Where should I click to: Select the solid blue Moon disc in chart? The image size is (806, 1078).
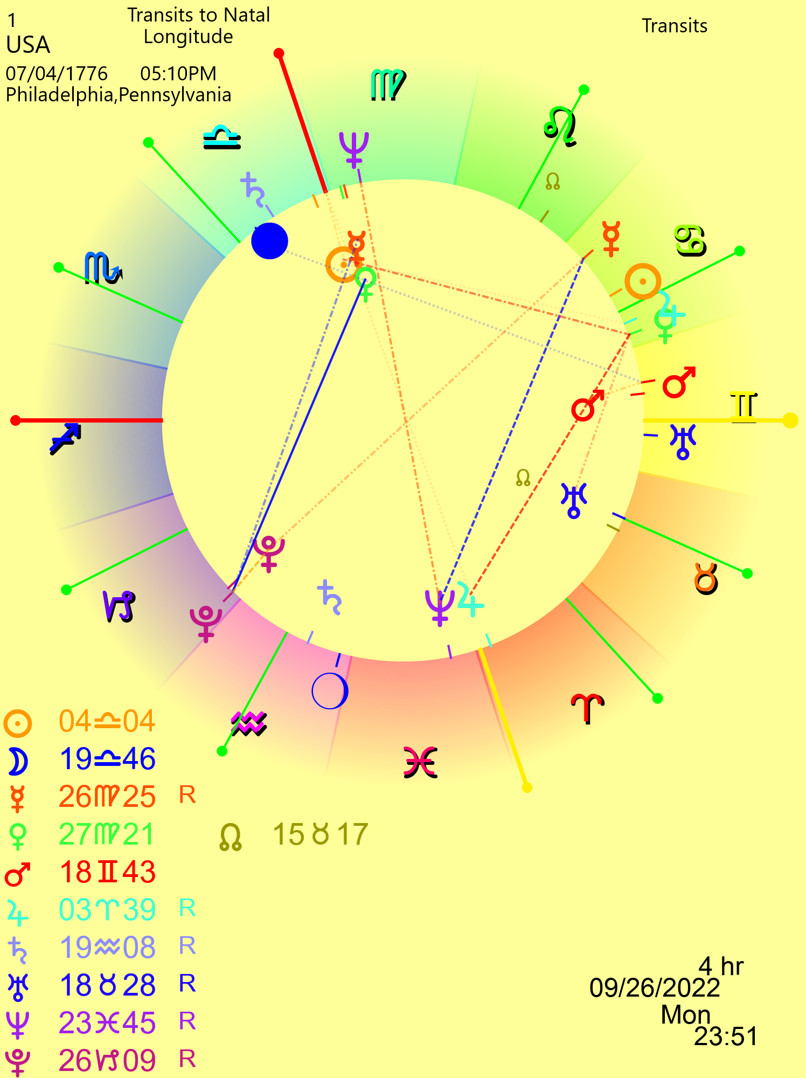(269, 241)
